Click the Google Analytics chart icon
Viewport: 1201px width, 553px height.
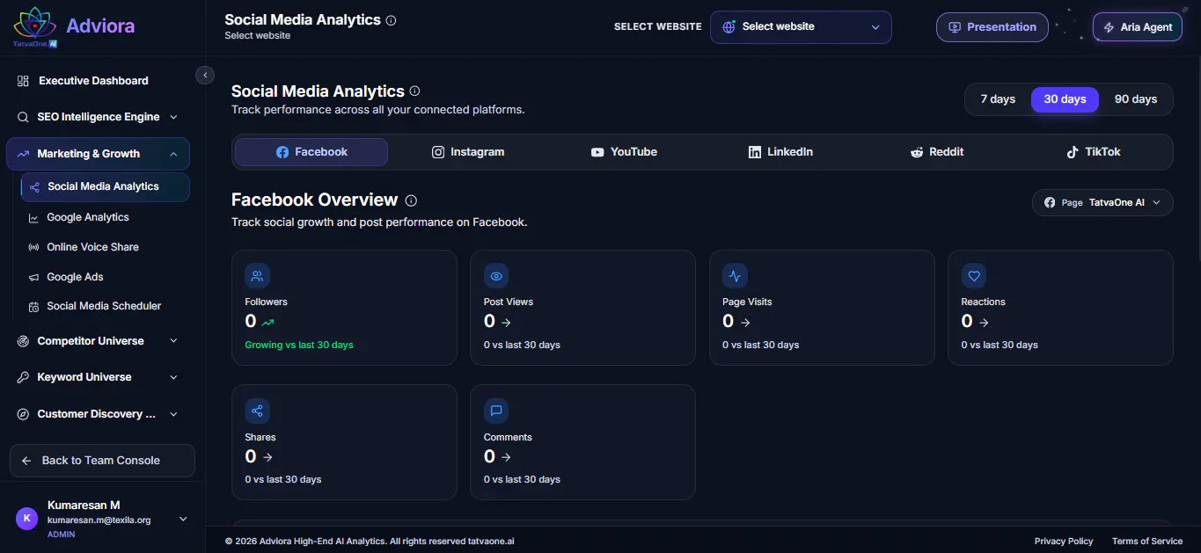pos(33,218)
